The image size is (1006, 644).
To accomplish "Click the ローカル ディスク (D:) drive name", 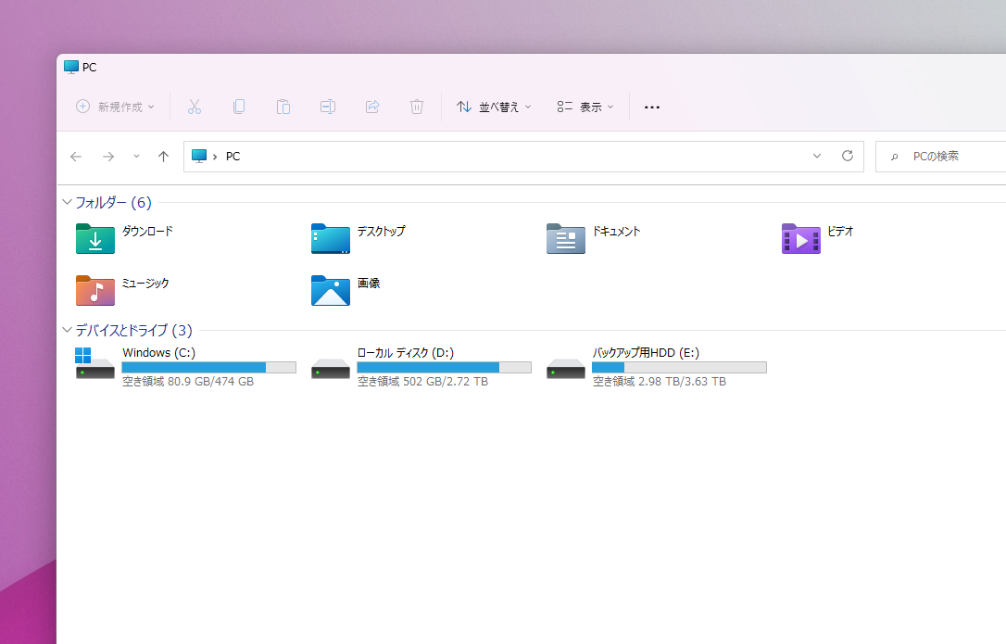I will click(x=406, y=352).
